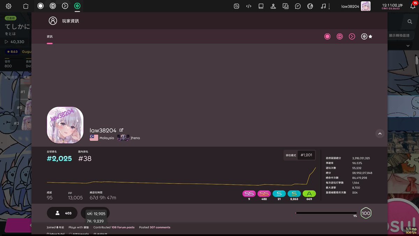Switch to the 資訊 profile tab
Viewport: 419px width, 236px height.
(x=50, y=36)
